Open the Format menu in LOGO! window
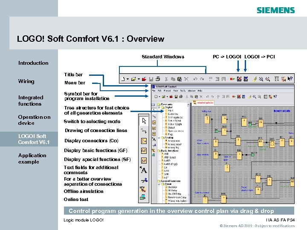 167,91
